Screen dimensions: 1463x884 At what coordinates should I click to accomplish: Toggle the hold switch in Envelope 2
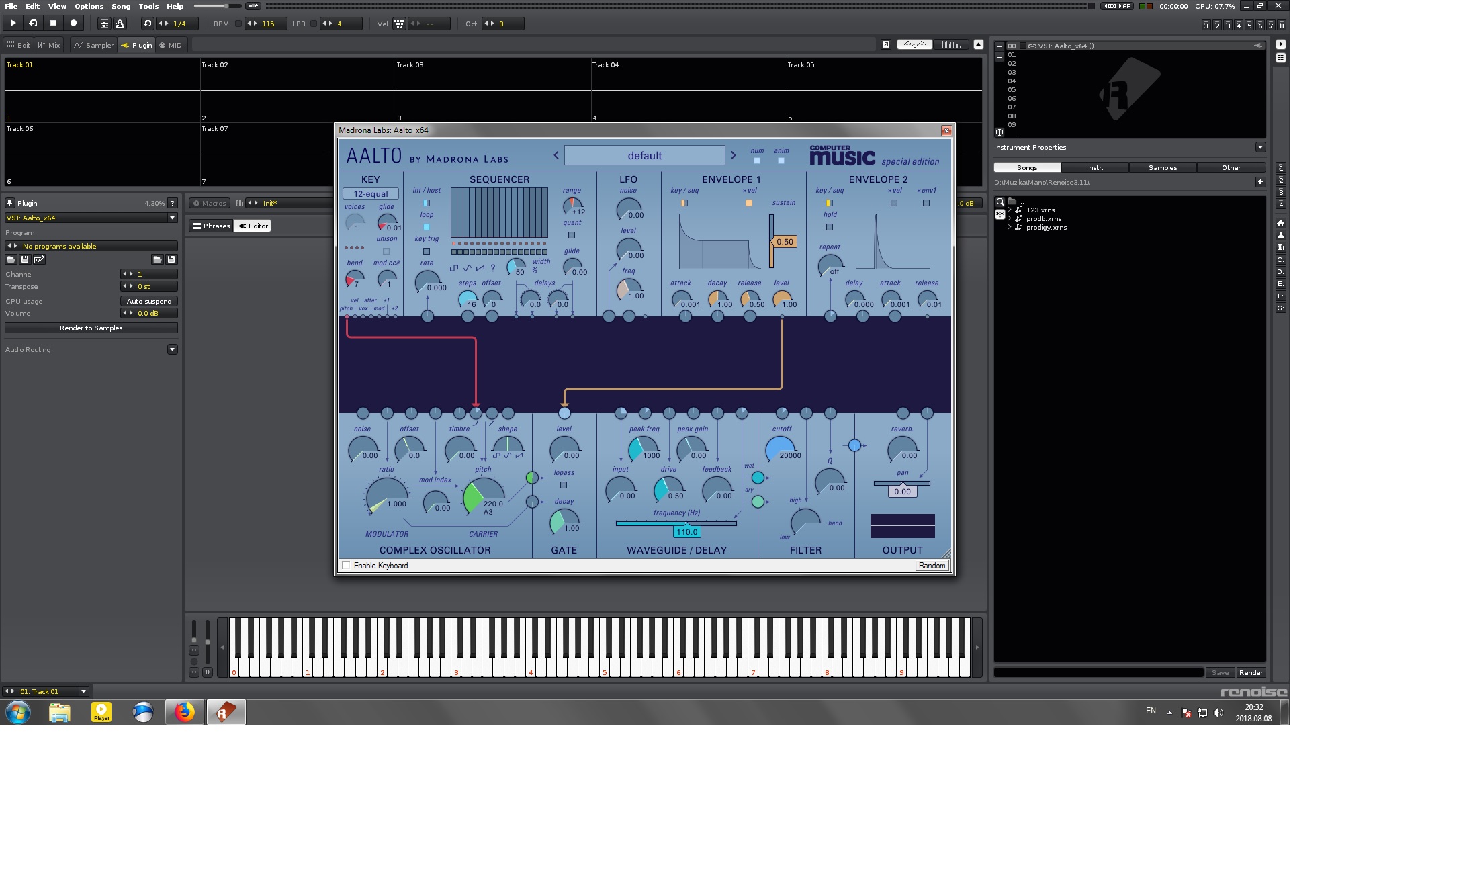click(830, 227)
